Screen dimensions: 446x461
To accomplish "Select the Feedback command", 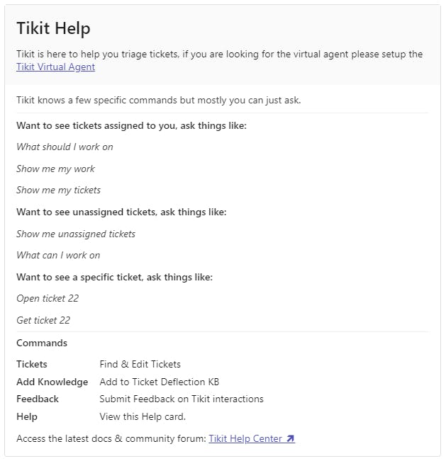I will point(38,399).
